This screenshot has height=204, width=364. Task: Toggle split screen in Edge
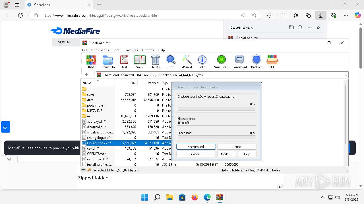(x=283, y=15)
